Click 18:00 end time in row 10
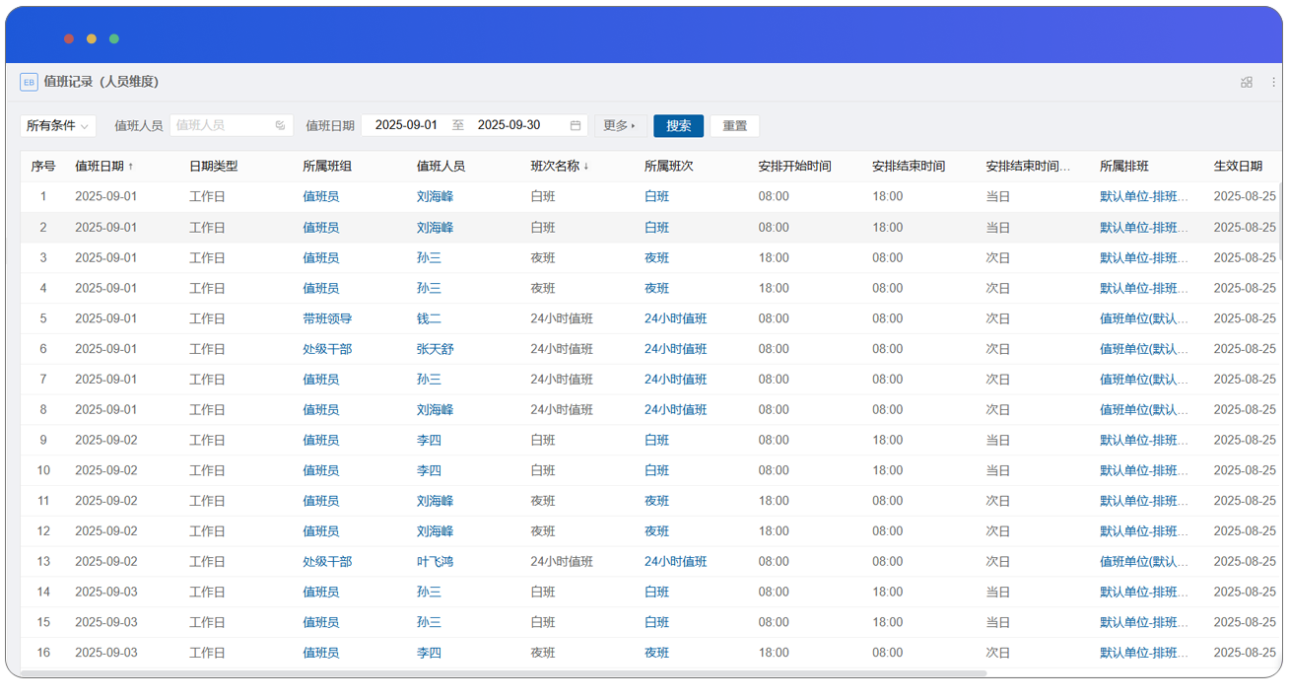The height and width of the screenshot is (700, 1289). pos(887,471)
